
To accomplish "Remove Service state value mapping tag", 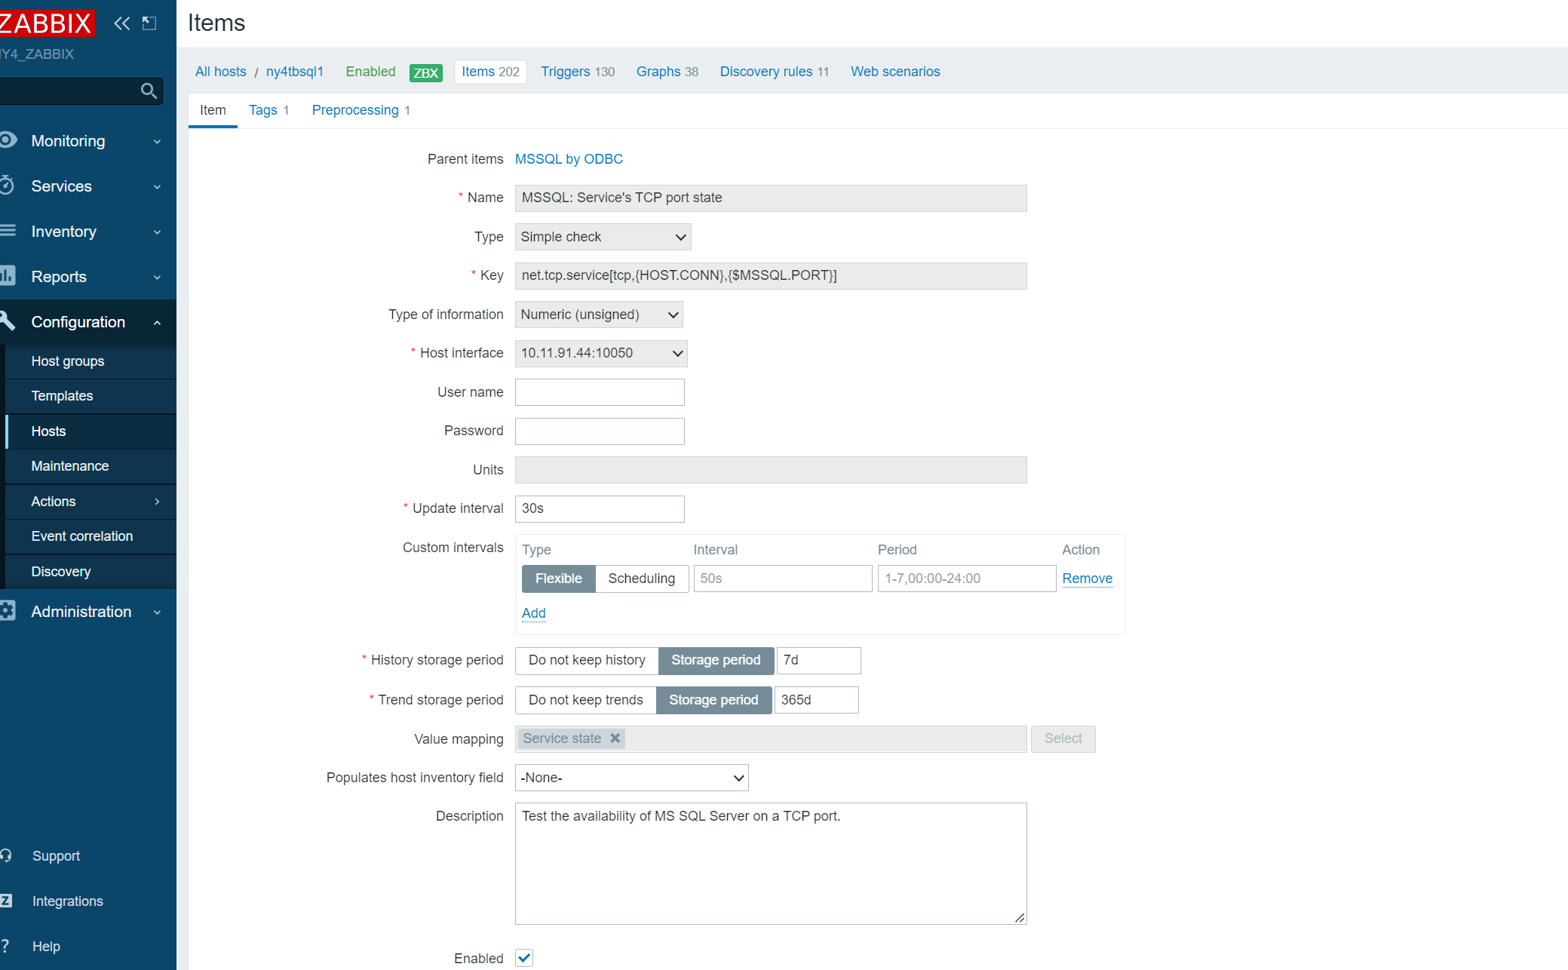I will pyautogui.click(x=615, y=738).
